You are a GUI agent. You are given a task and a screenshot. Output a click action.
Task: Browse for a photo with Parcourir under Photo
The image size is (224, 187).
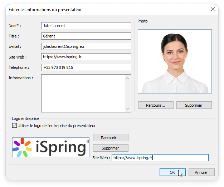pos(156,105)
